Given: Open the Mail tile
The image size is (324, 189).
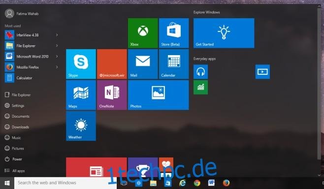Looking at the screenshot, I should pyautogui.click(x=143, y=64).
